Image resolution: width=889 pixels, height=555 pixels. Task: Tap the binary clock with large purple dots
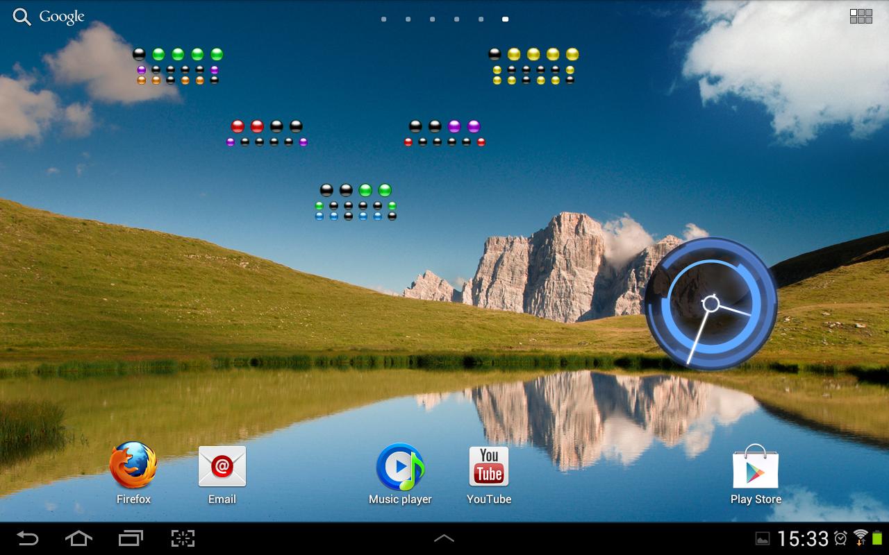444,133
